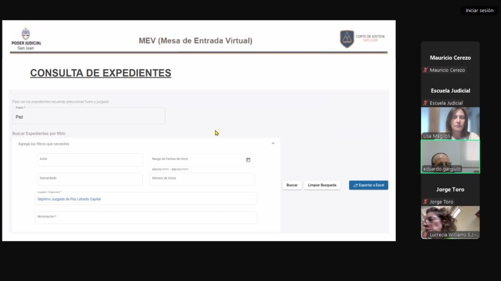Select the Número de Autos field
The width and height of the screenshot is (501, 281).
[202, 179]
